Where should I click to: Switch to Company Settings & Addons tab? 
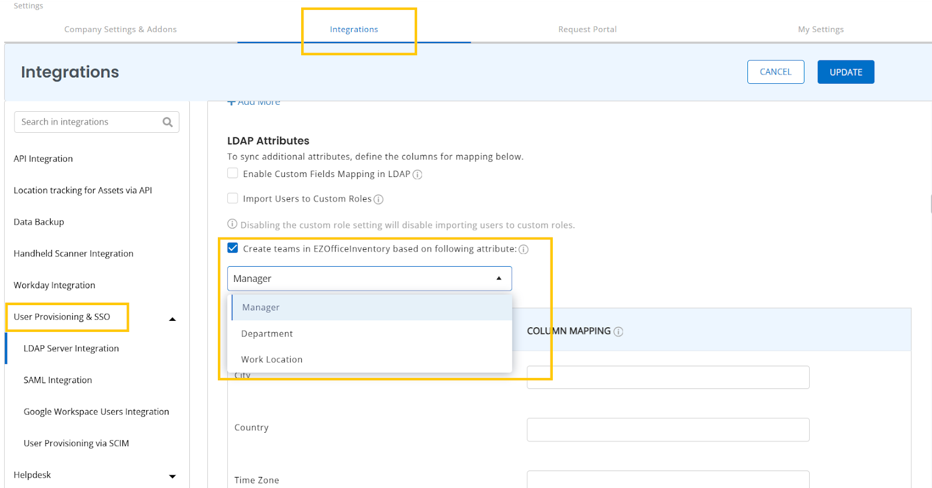click(x=121, y=29)
